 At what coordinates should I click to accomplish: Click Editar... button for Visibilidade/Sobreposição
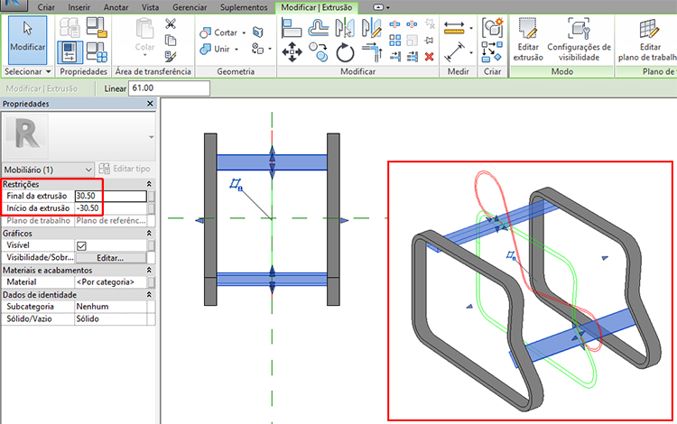(x=110, y=257)
